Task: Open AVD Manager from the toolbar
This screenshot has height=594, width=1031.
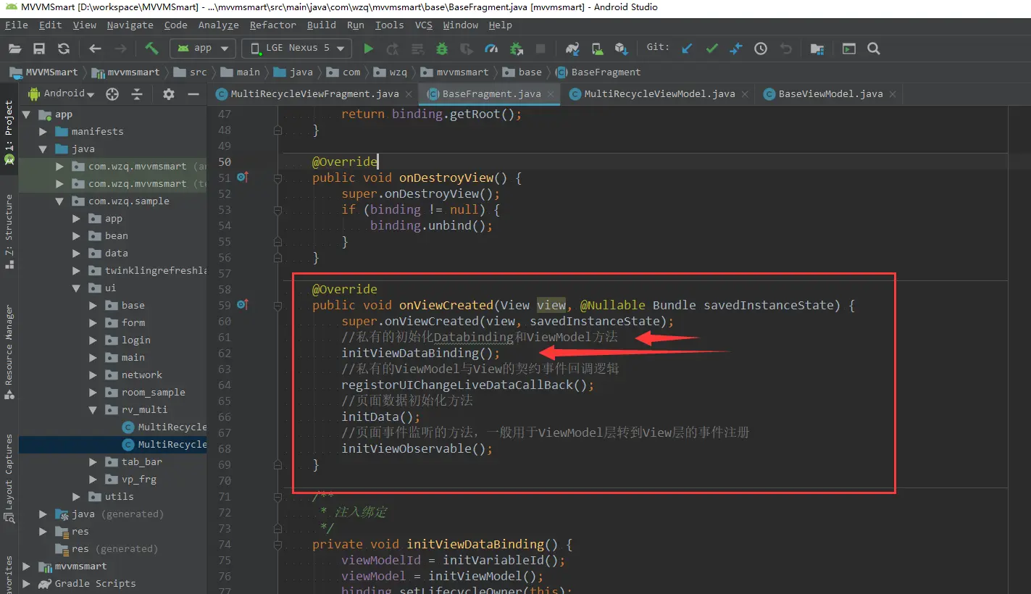Action: pyautogui.click(x=597, y=49)
